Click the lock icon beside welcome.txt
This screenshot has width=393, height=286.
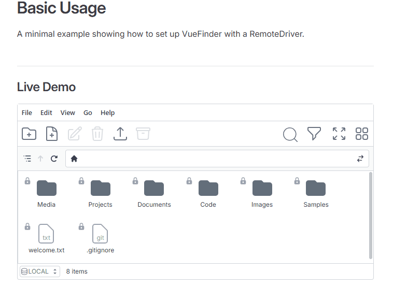coord(27,226)
